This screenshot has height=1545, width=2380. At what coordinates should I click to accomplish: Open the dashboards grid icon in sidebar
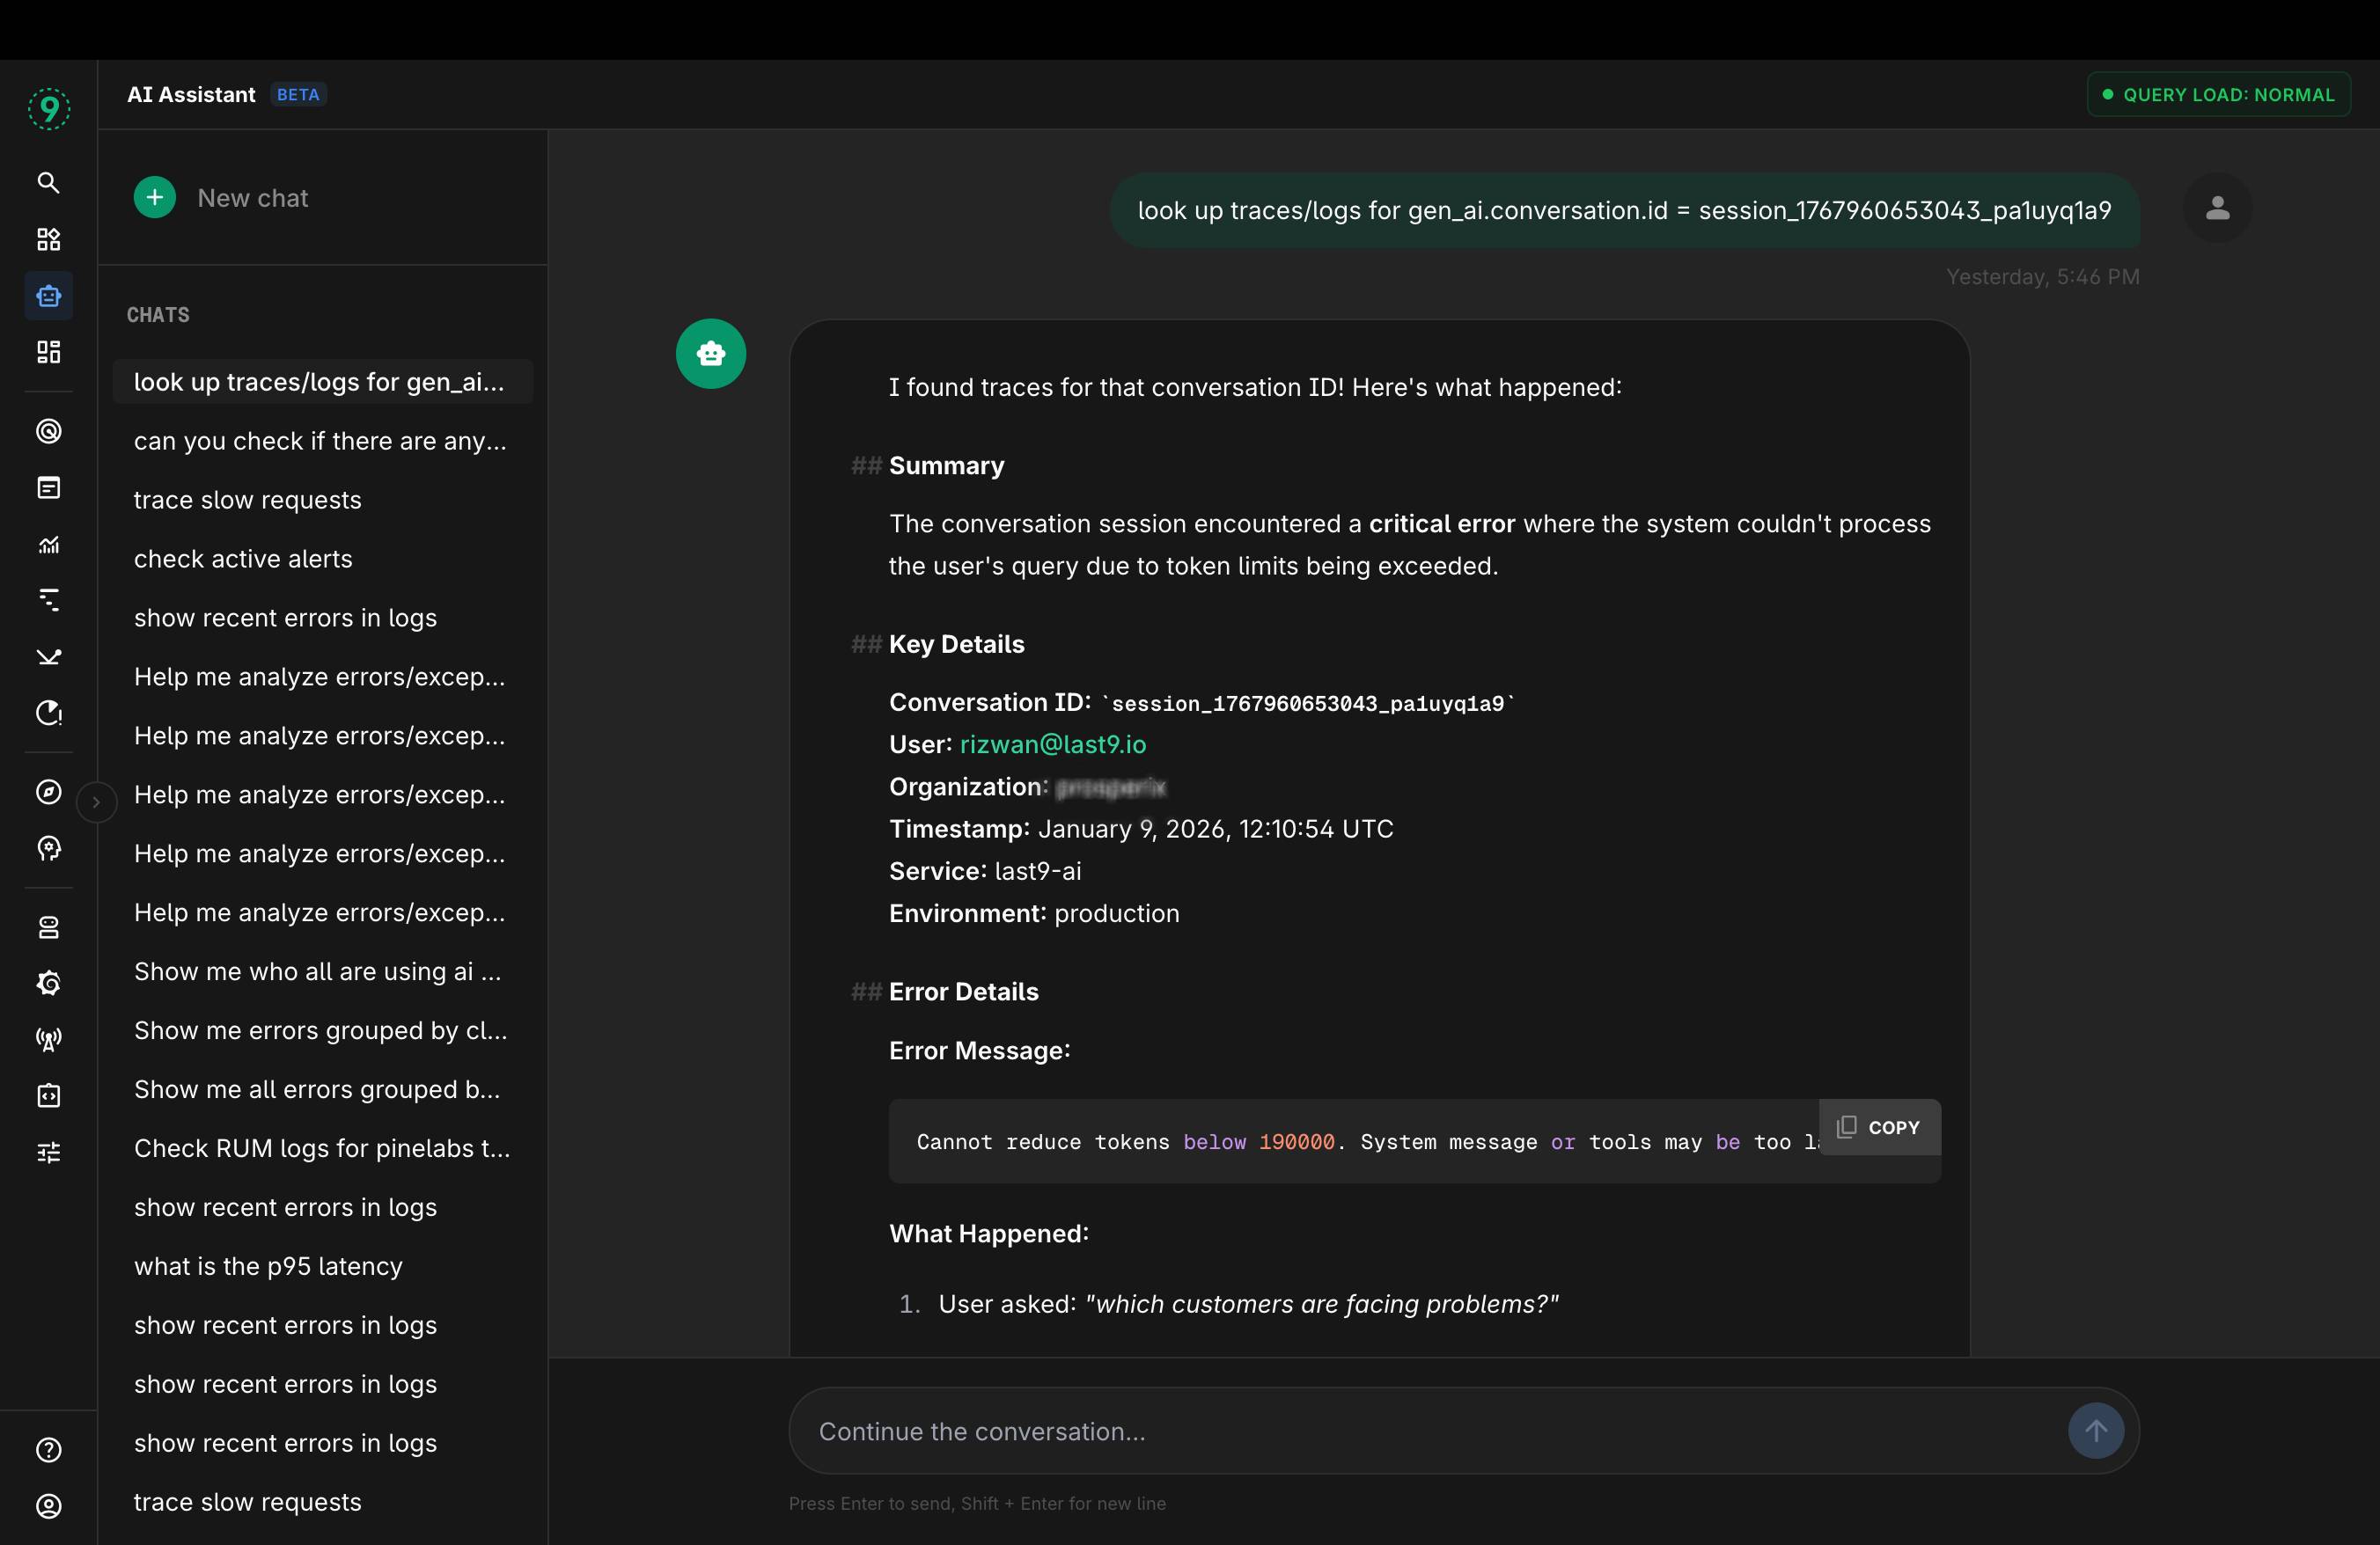pos(48,352)
